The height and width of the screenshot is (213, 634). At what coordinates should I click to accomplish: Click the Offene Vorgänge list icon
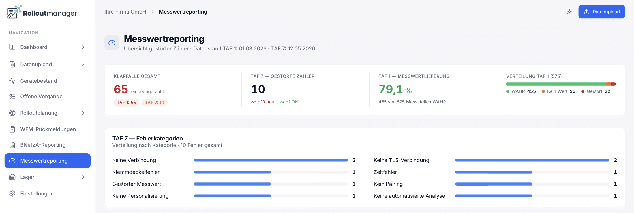(12, 97)
